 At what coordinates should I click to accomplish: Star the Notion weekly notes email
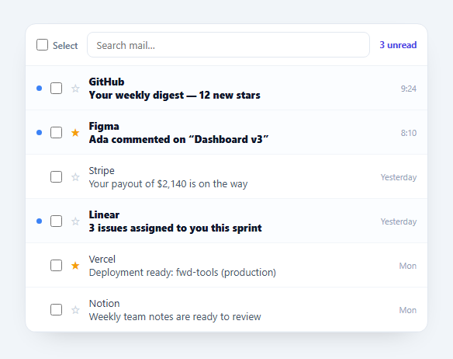coord(75,310)
